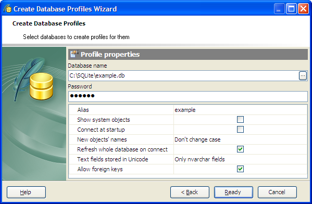Screen dimensions: 312x204
Task: Uncheck Refresh whole database on connect
Action: tap(240, 149)
